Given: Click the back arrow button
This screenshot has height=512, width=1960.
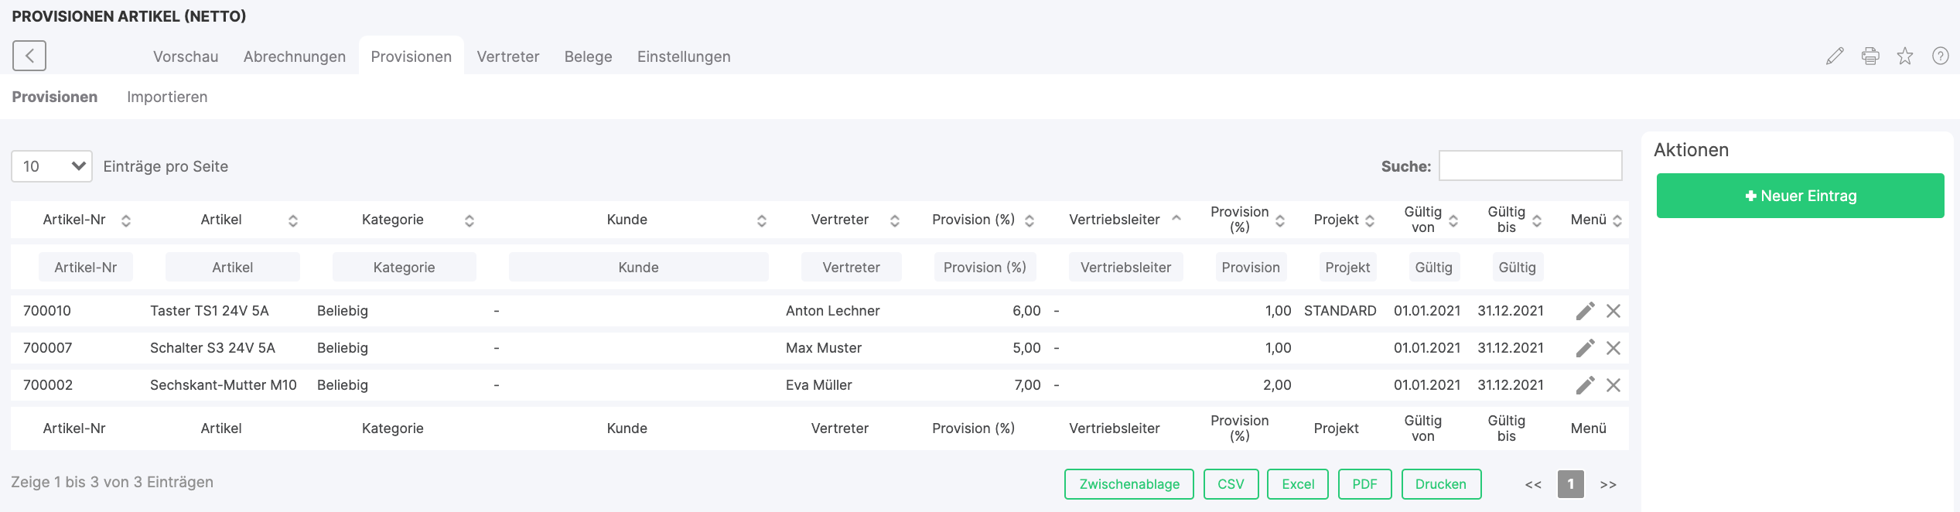Looking at the screenshot, I should (x=29, y=56).
